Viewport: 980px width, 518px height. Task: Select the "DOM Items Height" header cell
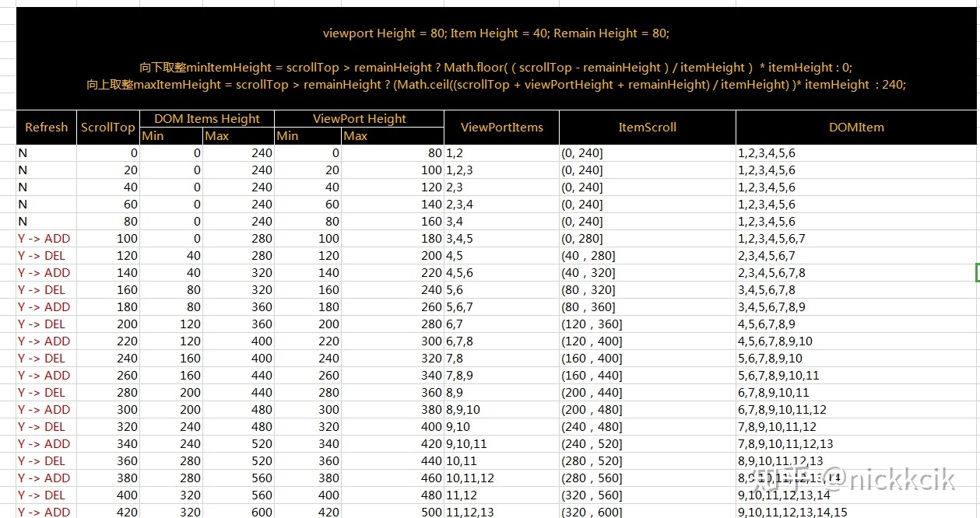click(x=207, y=119)
